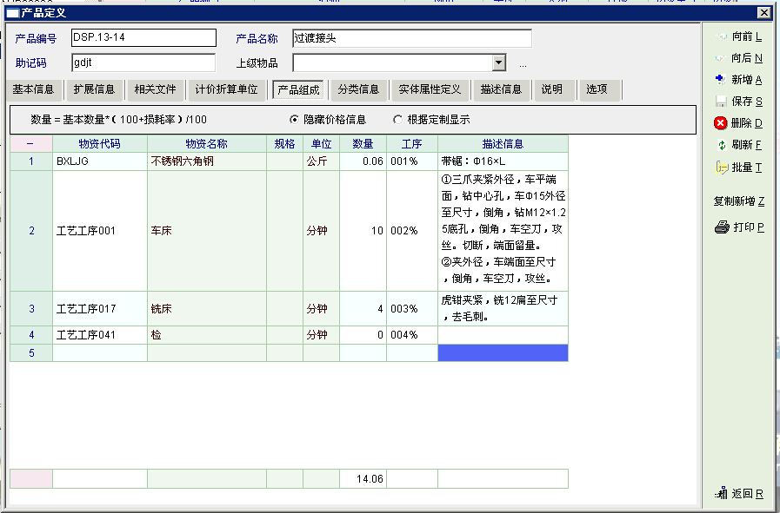Click the green 刷新 refresh icon
Image resolution: width=780 pixels, height=513 pixels.
coord(720,145)
